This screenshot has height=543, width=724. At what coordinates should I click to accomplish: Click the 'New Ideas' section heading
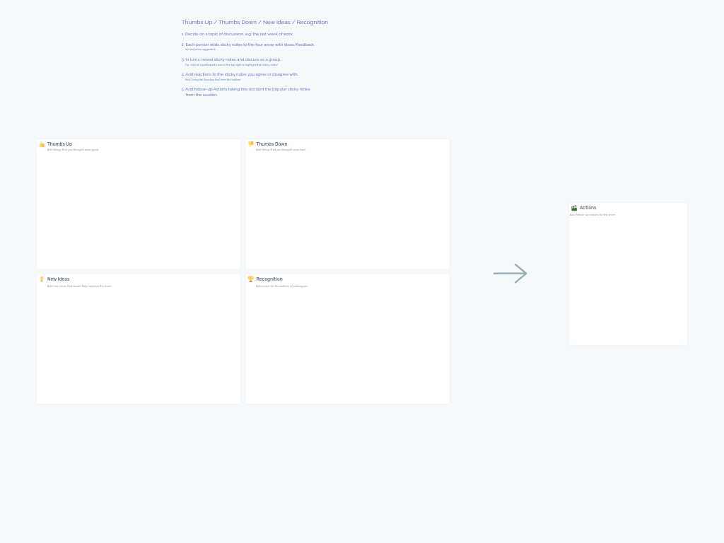point(58,279)
